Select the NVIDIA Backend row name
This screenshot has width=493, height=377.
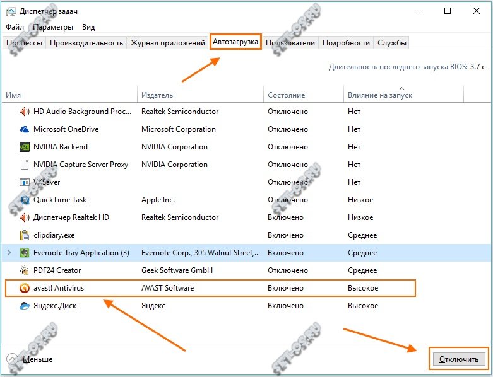point(61,147)
